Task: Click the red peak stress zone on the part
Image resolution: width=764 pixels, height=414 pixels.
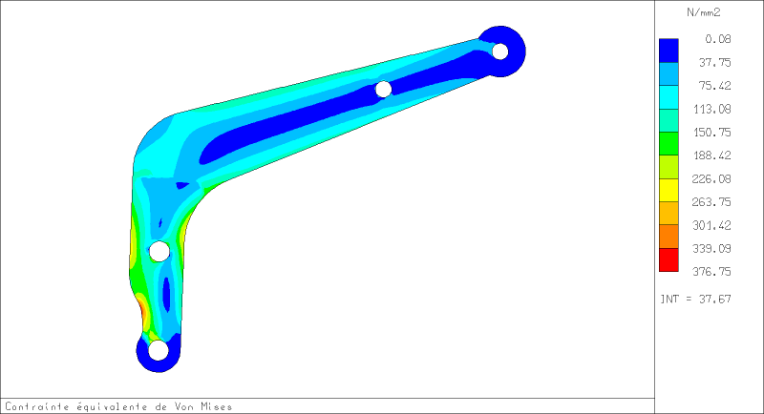Action: (142, 310)
